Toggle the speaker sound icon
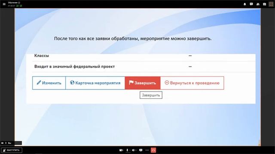This screenshot has width=275, height=154. click(x=134, y=150)
